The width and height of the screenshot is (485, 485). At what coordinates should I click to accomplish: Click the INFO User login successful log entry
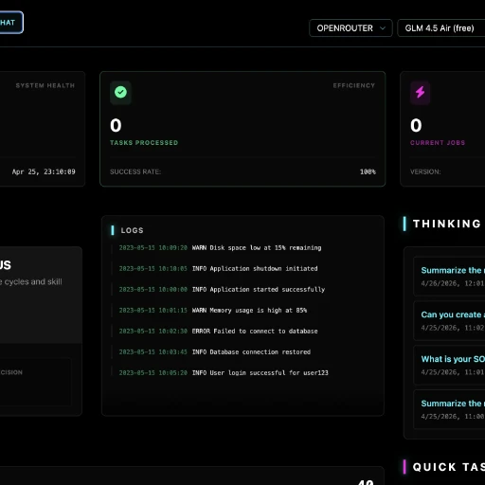(224, 372)
